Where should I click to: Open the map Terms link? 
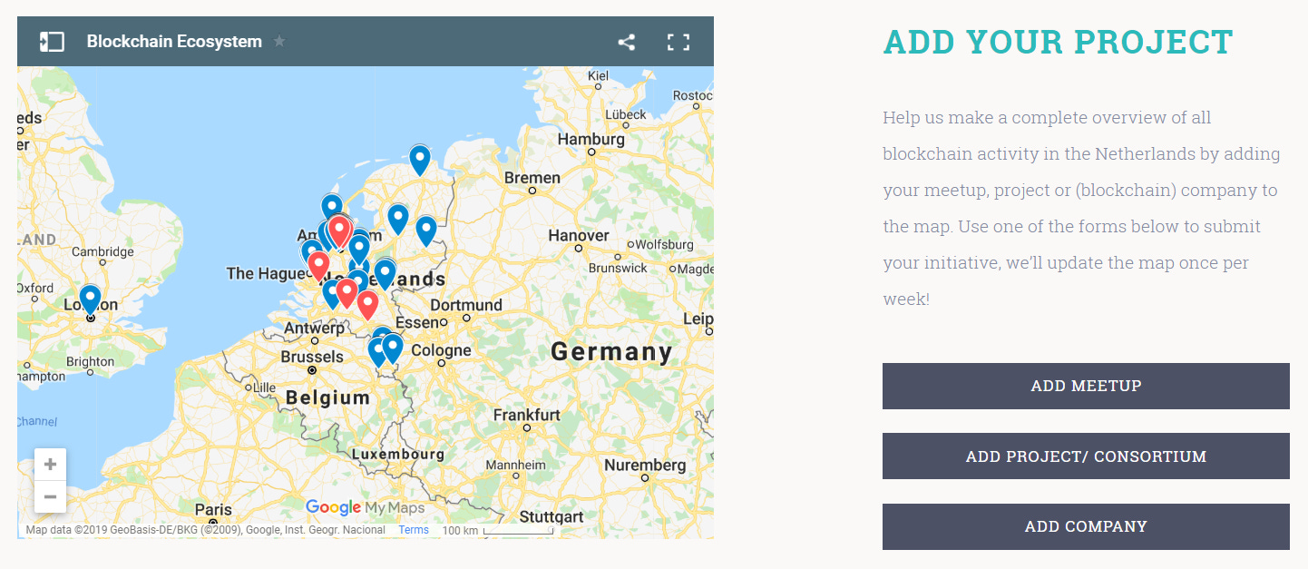414,530
